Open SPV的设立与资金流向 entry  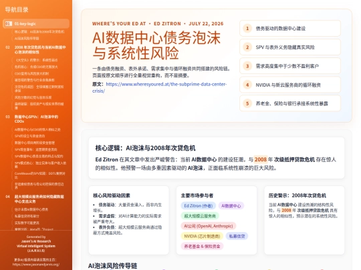point(29,136)
